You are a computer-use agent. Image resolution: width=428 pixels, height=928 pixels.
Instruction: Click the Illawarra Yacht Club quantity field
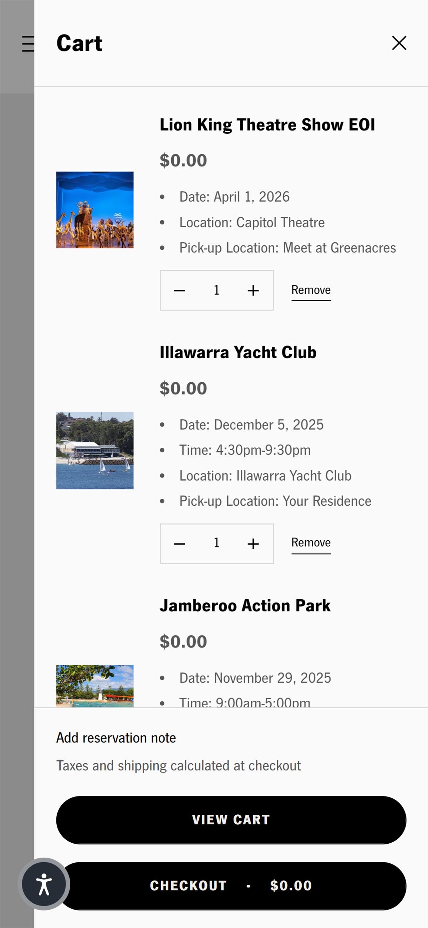coord(216,543)
